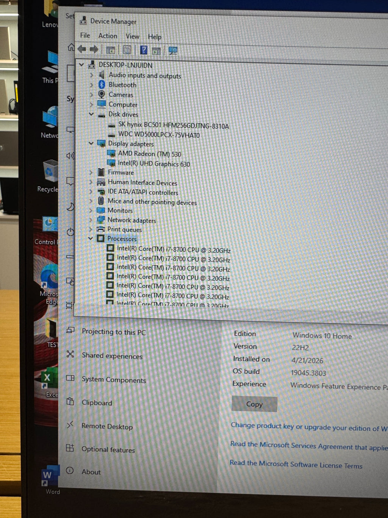Open the File menu in Device Manager
Image resolution: width=388 pixels, height=518 pixels.
(x=85, y=35)
